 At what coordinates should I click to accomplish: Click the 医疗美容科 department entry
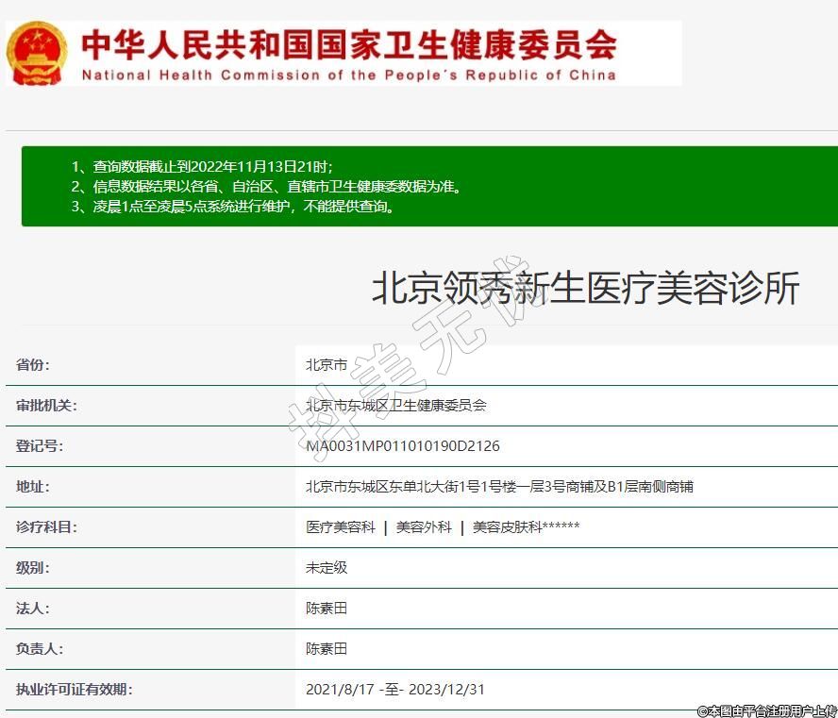pyautogui.click(x=341, y=527)
